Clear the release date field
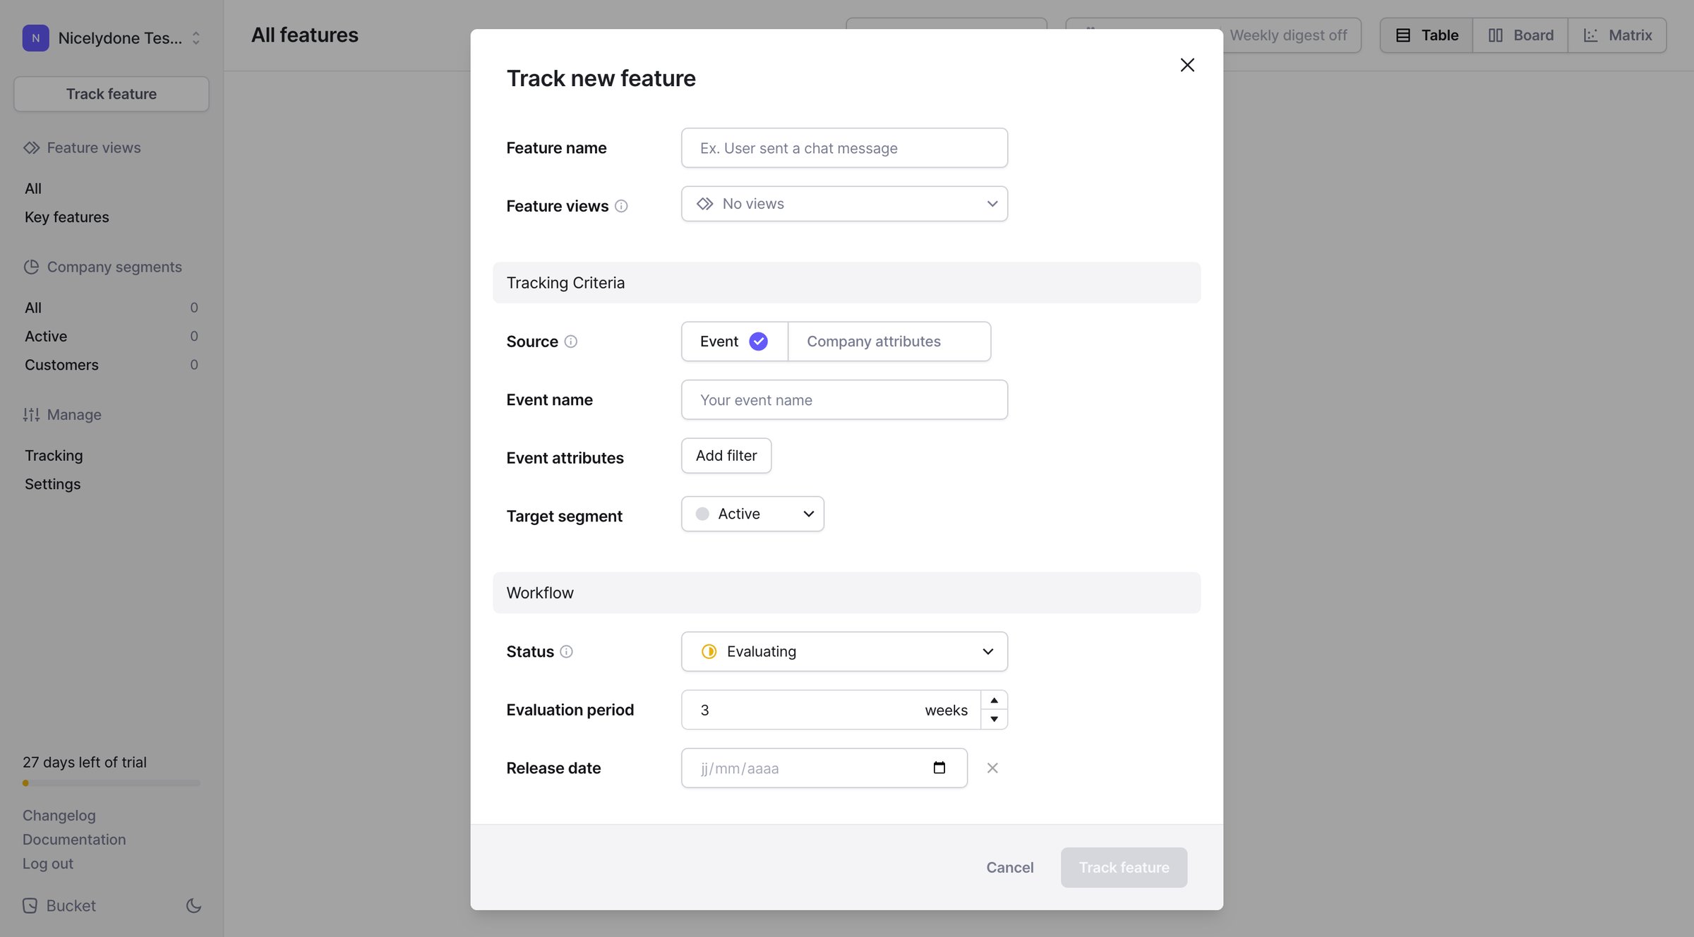The width and height of the screenshot is (1694, 937). [992, 768]
